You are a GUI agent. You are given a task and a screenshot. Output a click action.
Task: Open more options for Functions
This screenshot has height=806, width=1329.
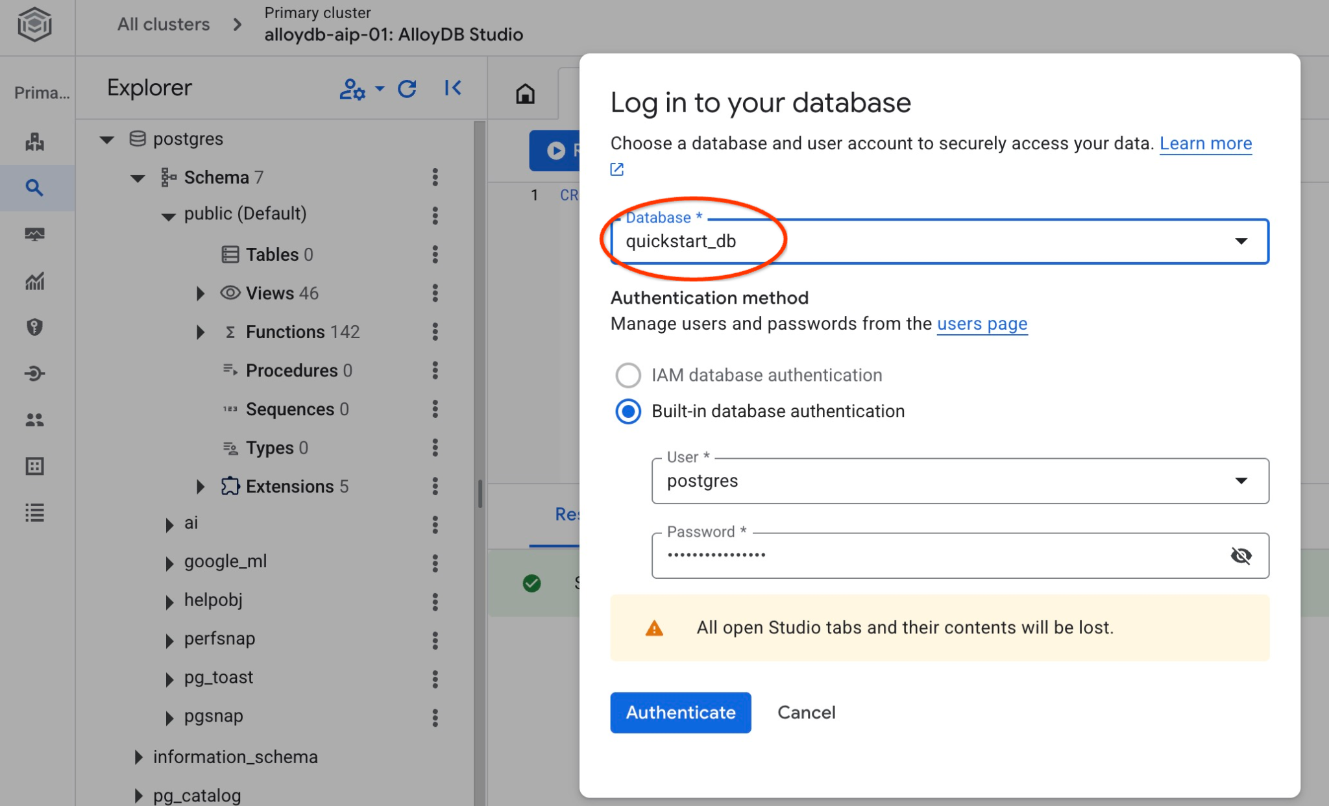click(435, 332)
